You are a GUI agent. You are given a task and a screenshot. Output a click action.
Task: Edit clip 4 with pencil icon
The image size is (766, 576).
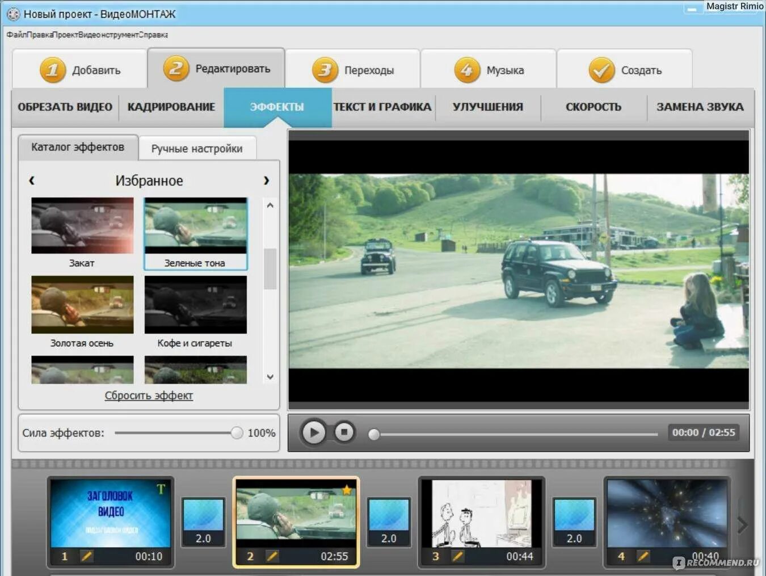[643, 556]
